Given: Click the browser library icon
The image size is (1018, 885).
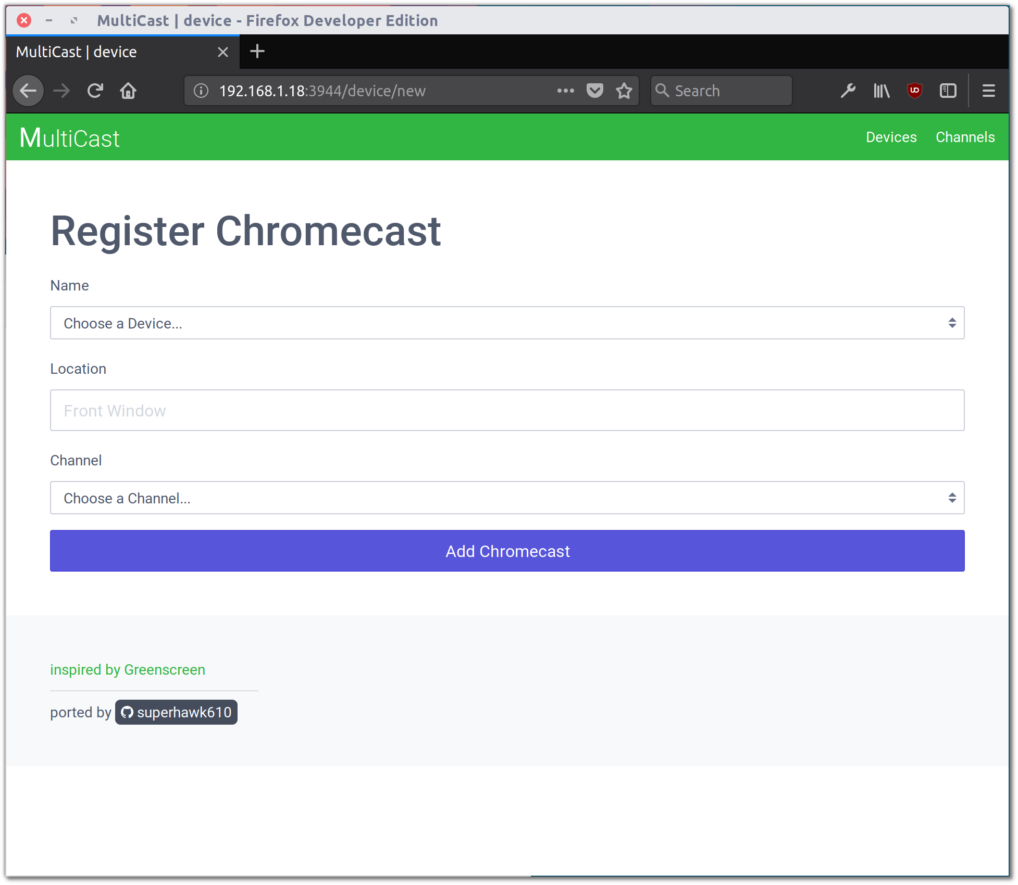Looking at the screenshot, I should pyautogui.click(x=883, y=91).
